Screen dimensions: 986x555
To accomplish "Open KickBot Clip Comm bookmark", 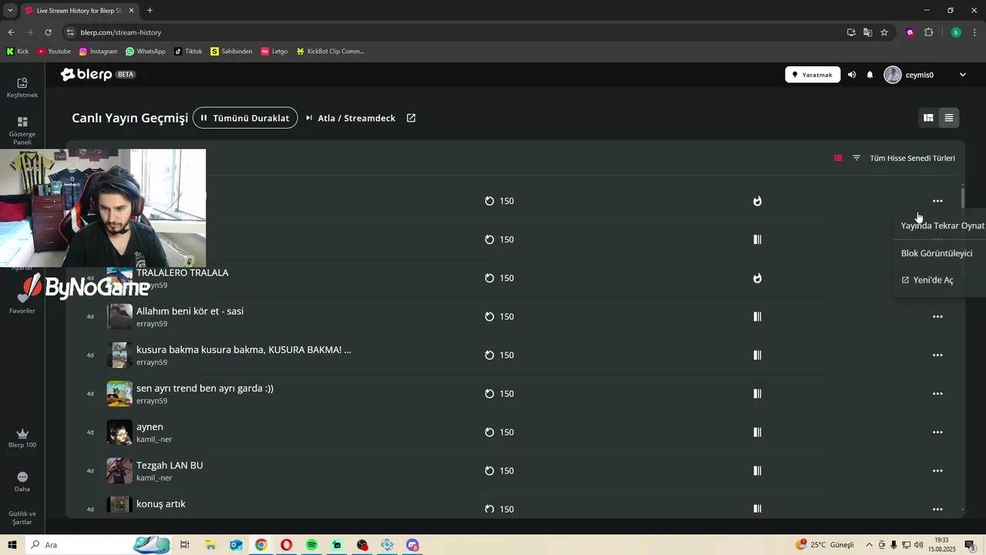I will pyautogui.click(x=330, y=52).
